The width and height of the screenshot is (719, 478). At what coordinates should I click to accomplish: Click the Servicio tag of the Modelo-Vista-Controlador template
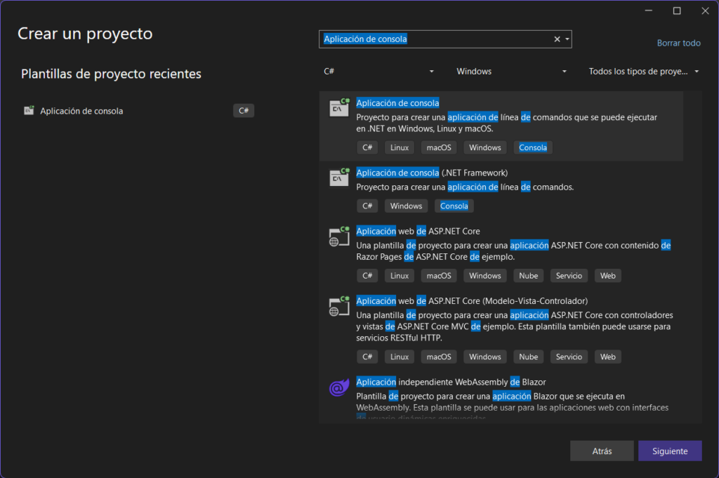pos(569,357)
